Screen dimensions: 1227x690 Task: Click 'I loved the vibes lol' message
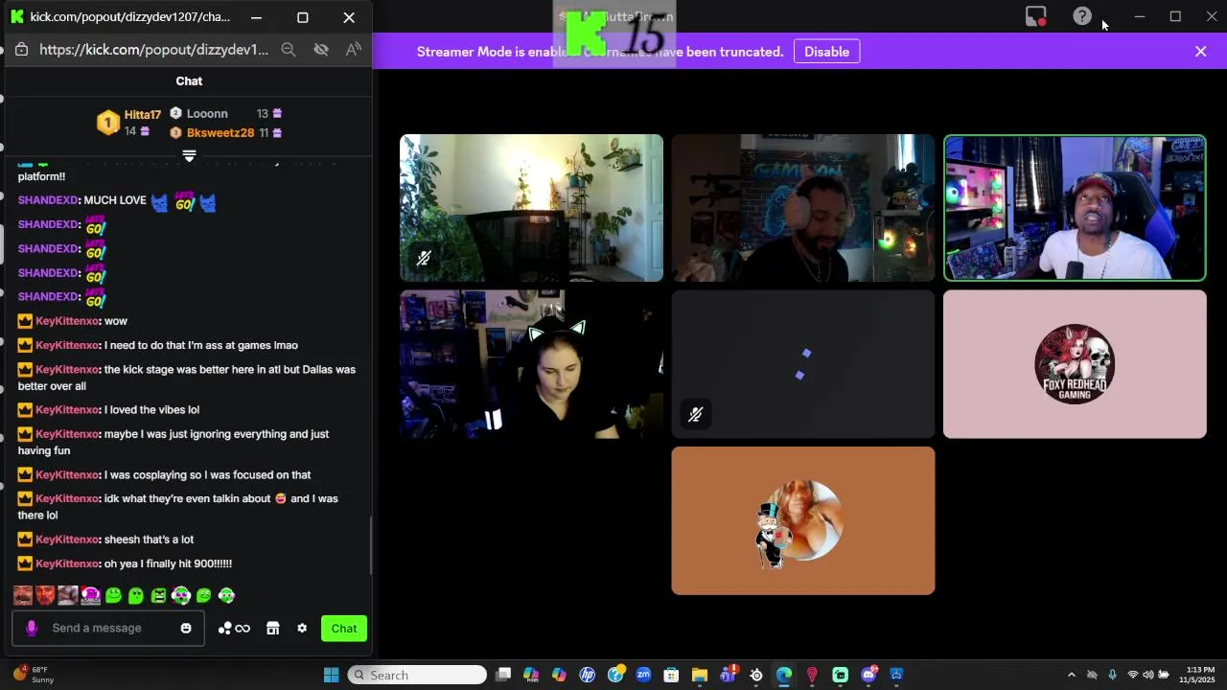pos(151,410)
